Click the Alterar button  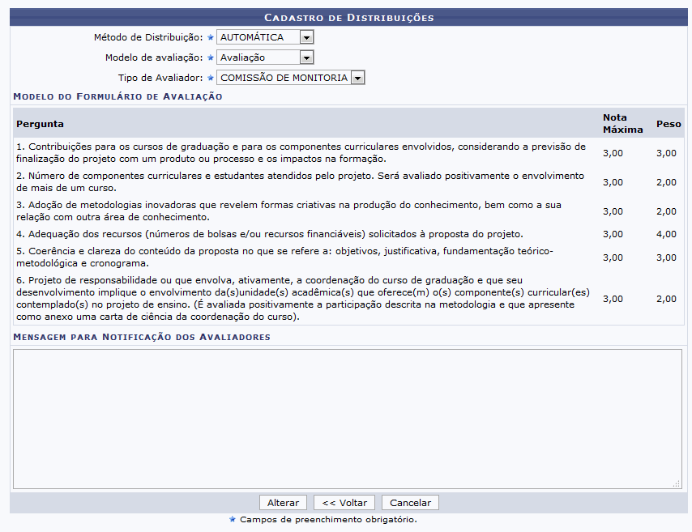click(283, 502)
